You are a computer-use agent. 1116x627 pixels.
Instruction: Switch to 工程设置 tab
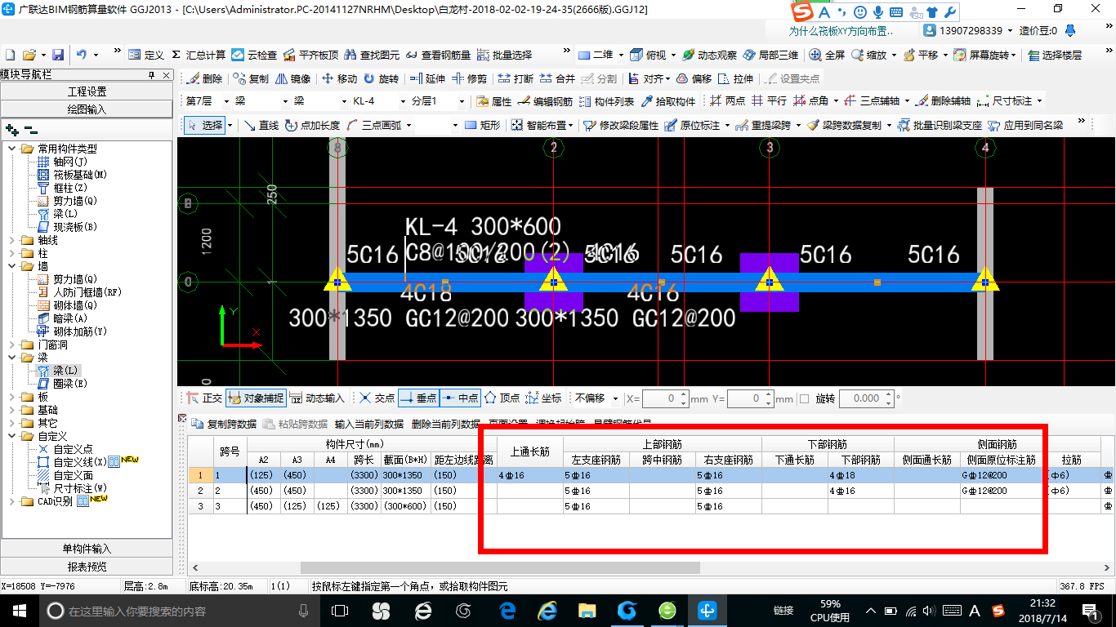coord(87,91)
